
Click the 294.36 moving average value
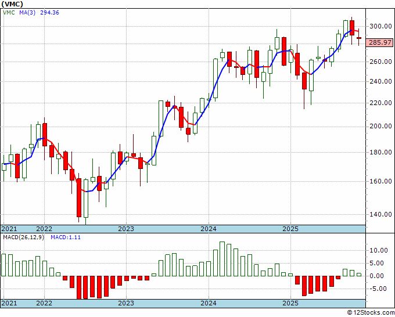pyautogui.click(x=49, y=12)
